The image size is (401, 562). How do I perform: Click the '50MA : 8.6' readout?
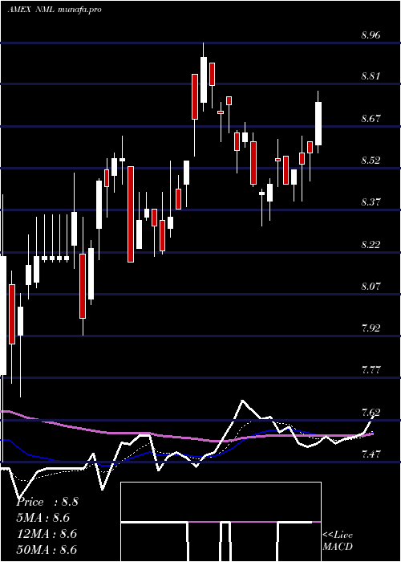pyautogui.click(x=47, y=549)
